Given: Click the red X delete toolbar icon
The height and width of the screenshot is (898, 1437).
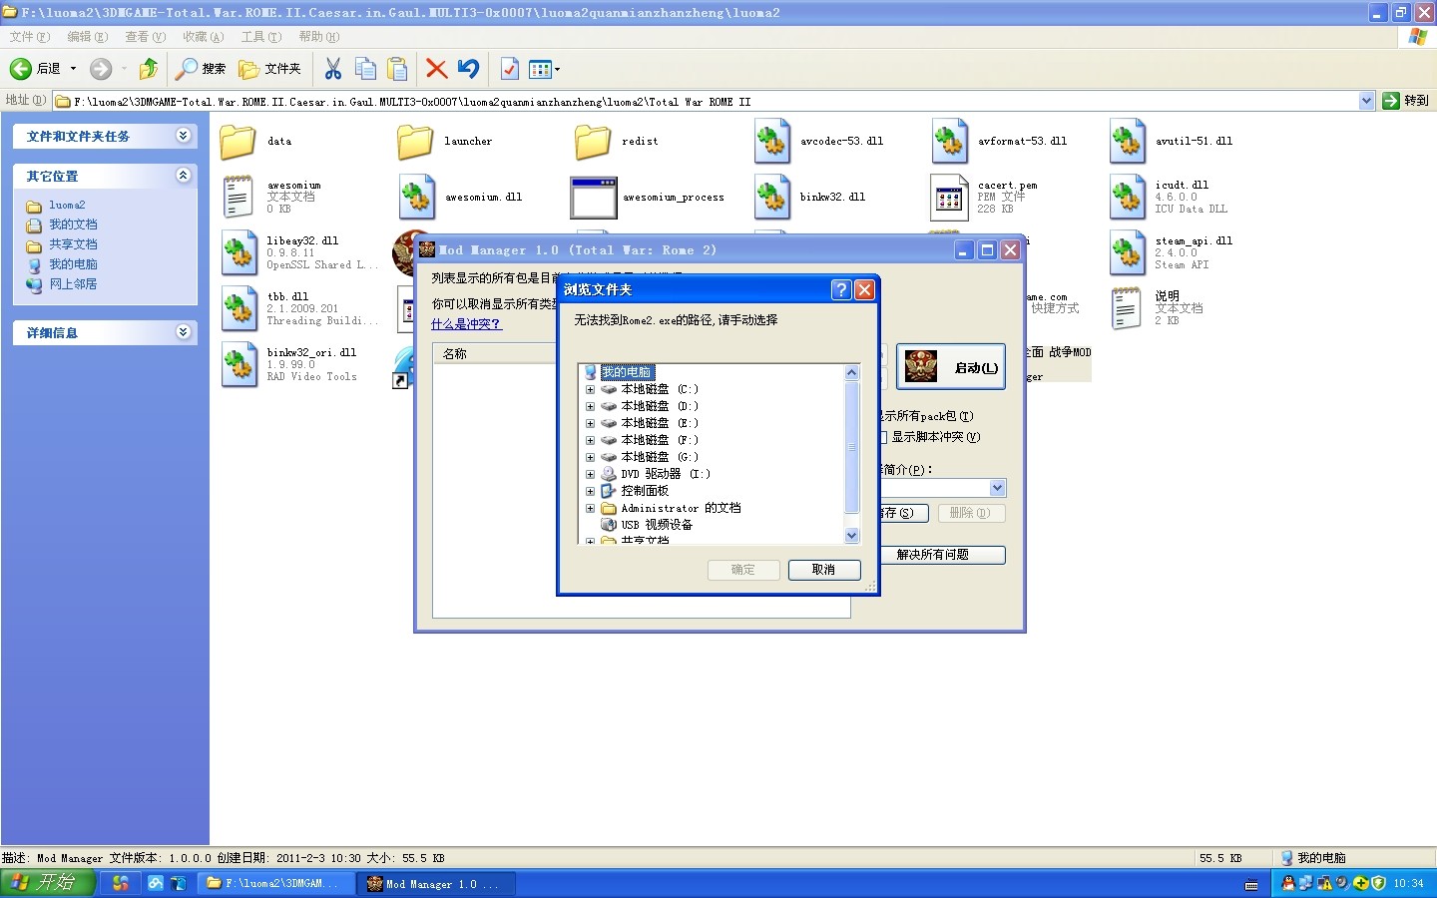Looking at the screenshot, I should coord(436,69).
